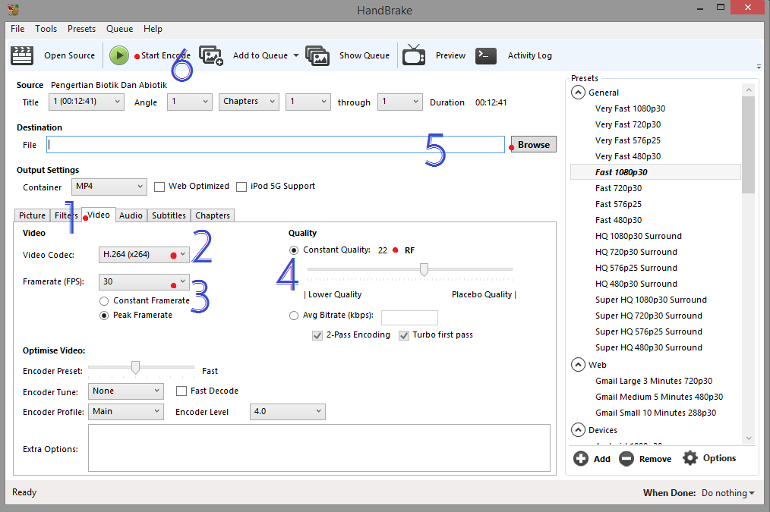
Task: Switch to the Picture tab
Action: [x=32, y=215]
